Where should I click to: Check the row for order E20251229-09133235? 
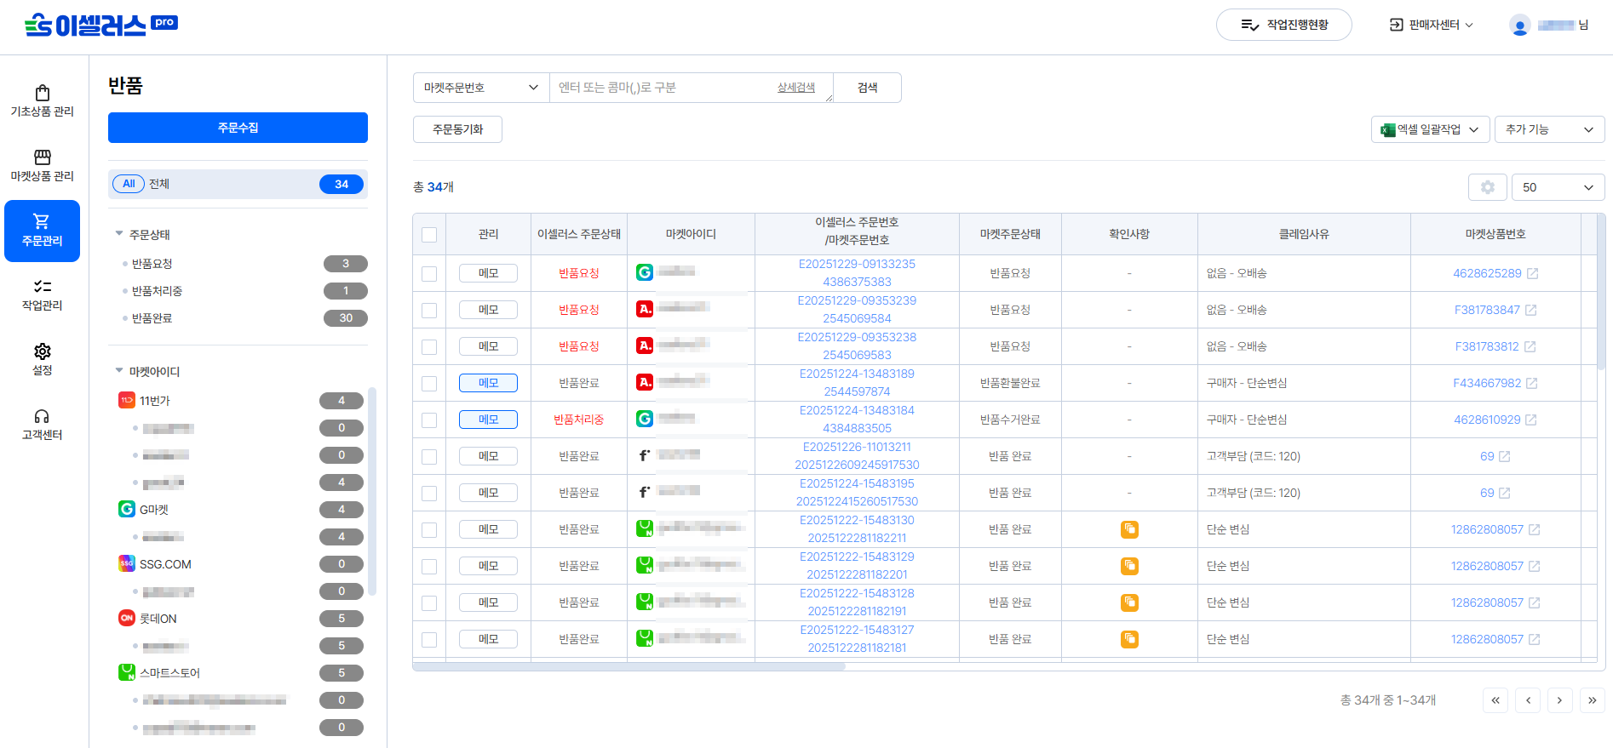(x=429, y=274)
